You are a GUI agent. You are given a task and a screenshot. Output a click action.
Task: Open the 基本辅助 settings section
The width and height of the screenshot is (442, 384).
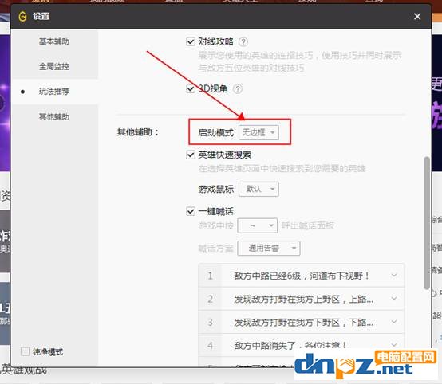click(53, 41)
